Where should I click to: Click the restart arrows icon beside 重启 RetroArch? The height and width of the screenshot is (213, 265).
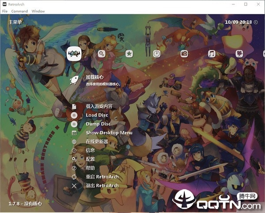coord(74,177)
